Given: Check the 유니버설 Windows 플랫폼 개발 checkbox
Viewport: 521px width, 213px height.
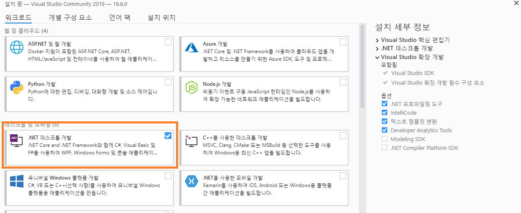Looking at the screenshot, I should coord(168,176).
